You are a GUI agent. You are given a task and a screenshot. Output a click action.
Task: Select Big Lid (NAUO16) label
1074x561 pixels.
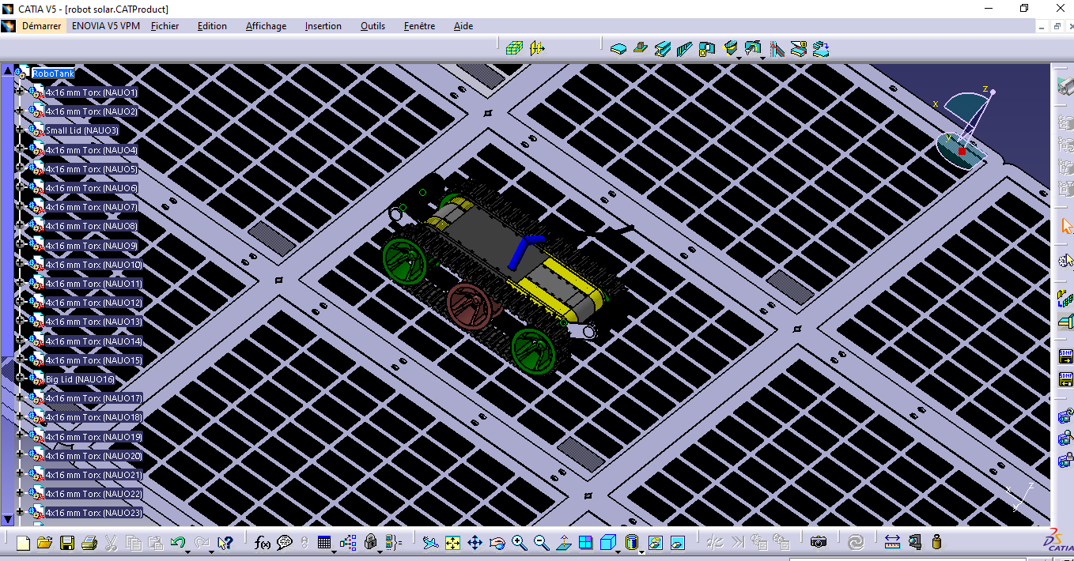tap(80, 379)
